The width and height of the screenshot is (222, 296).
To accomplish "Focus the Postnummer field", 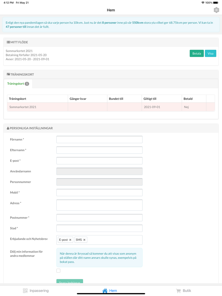I will click(x=99, y=218).
